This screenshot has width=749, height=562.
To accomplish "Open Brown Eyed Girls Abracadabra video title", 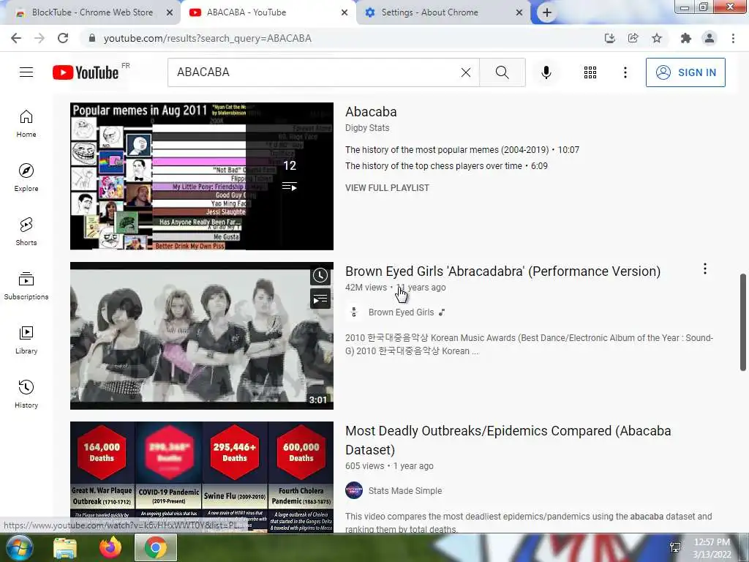I will point(503,271).
